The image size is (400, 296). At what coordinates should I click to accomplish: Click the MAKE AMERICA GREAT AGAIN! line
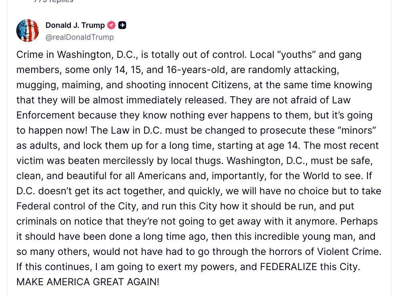tap(88, 282)
